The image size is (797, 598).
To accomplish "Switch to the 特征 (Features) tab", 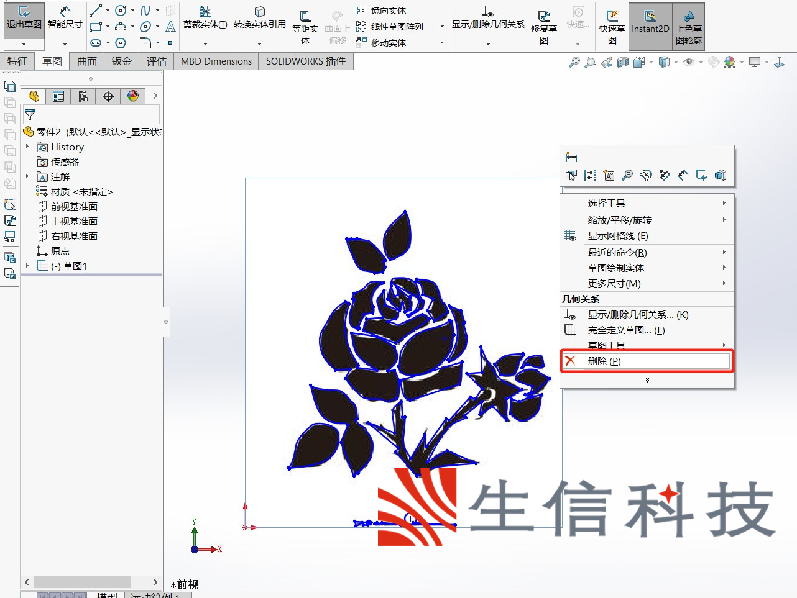I will click(x=17, y=61).
